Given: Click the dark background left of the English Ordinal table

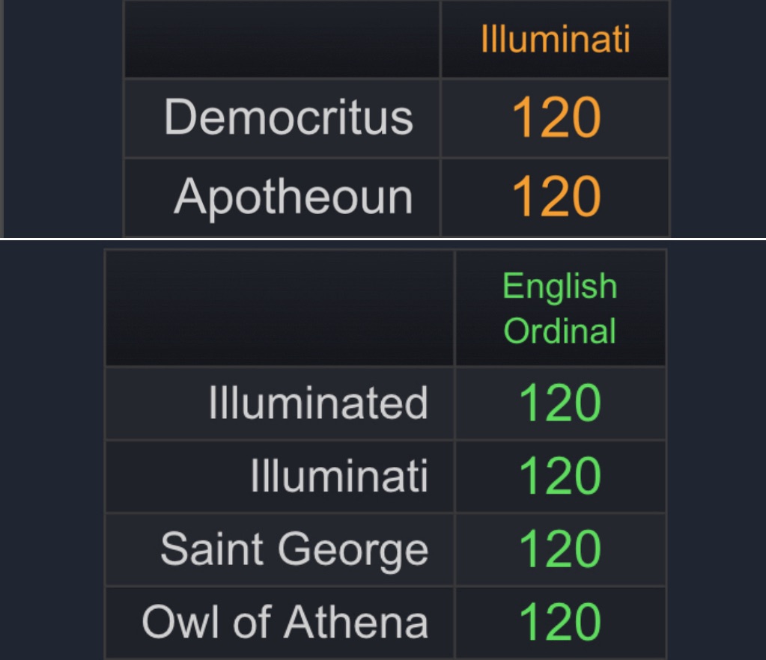Looking at the screenshot, I should click(51, 449).
